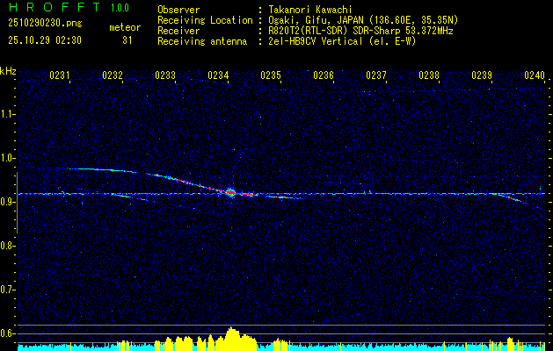Click the Receiving Location label
The image size is (553, 351).
(x=205, y=20)
